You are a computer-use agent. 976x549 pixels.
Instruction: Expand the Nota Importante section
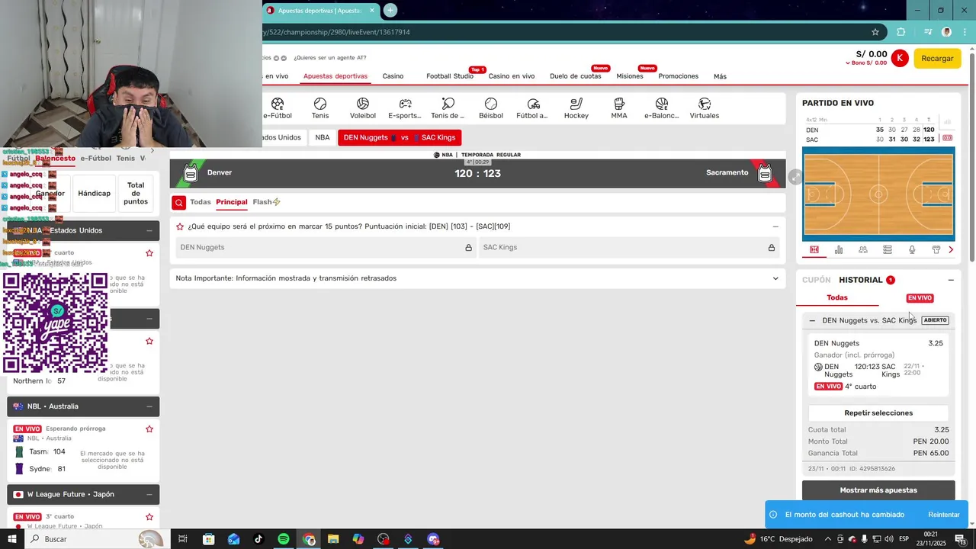775,278
